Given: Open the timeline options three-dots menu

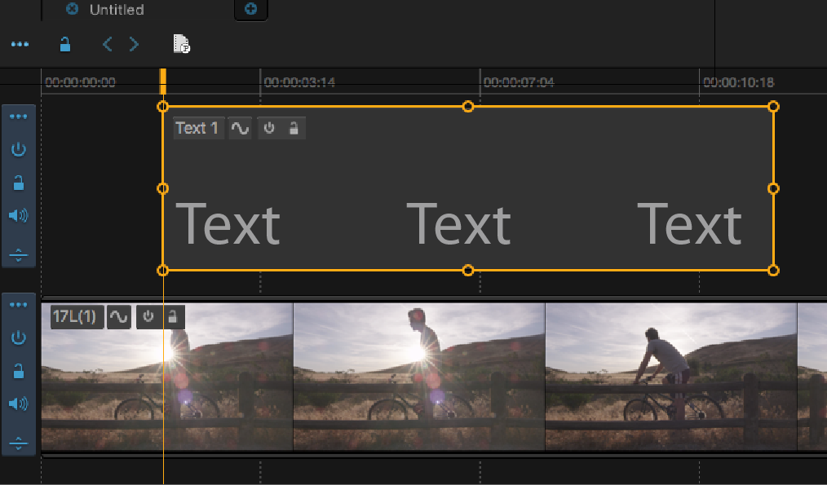Looking at the screenshot, I should click(x=20, y=44).
